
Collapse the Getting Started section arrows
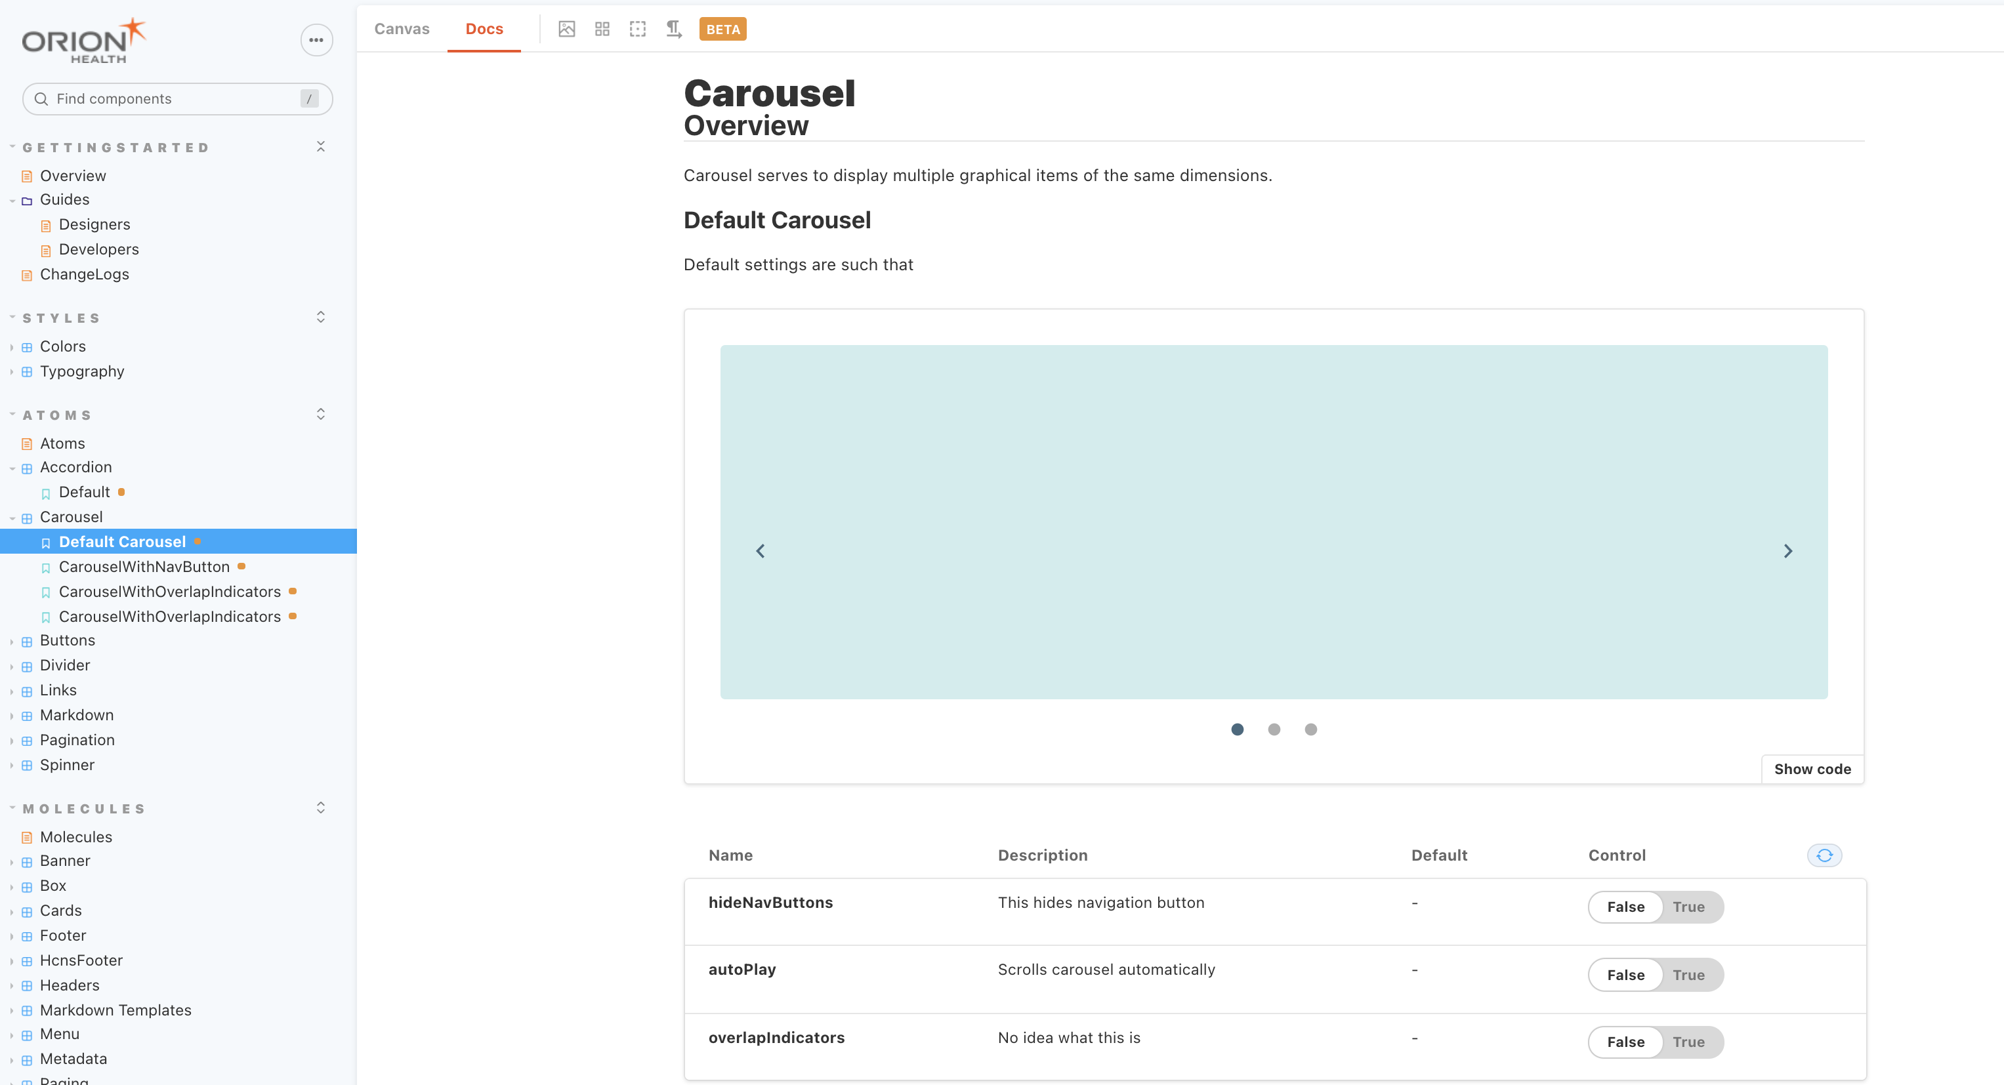[320, 146]
